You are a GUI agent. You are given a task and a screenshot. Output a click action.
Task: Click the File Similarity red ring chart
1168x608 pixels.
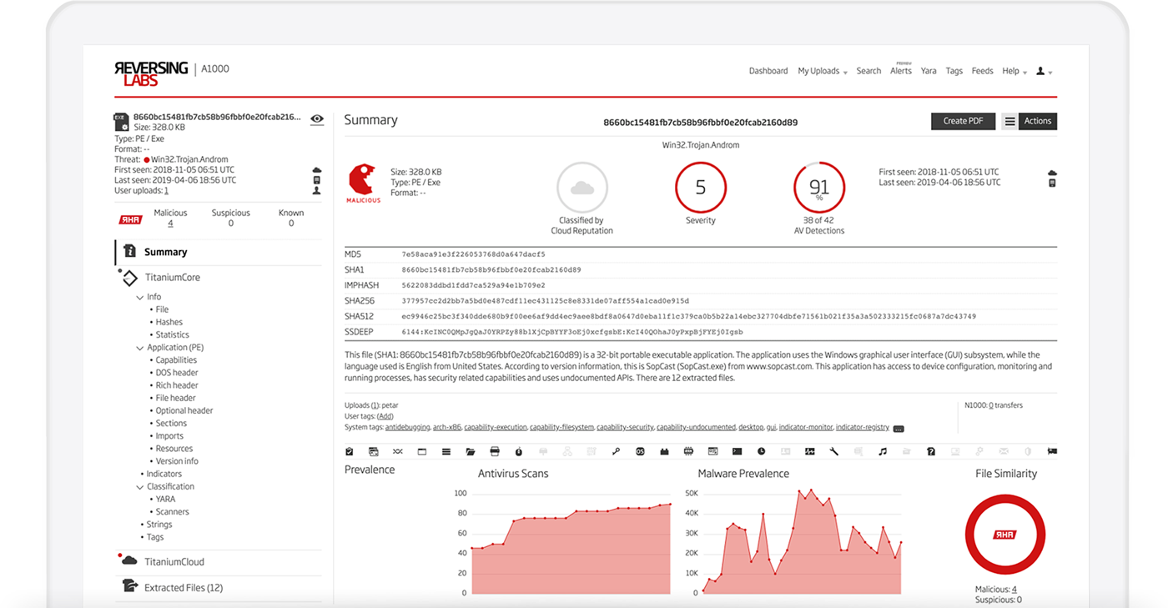(x=1005, y=535)
